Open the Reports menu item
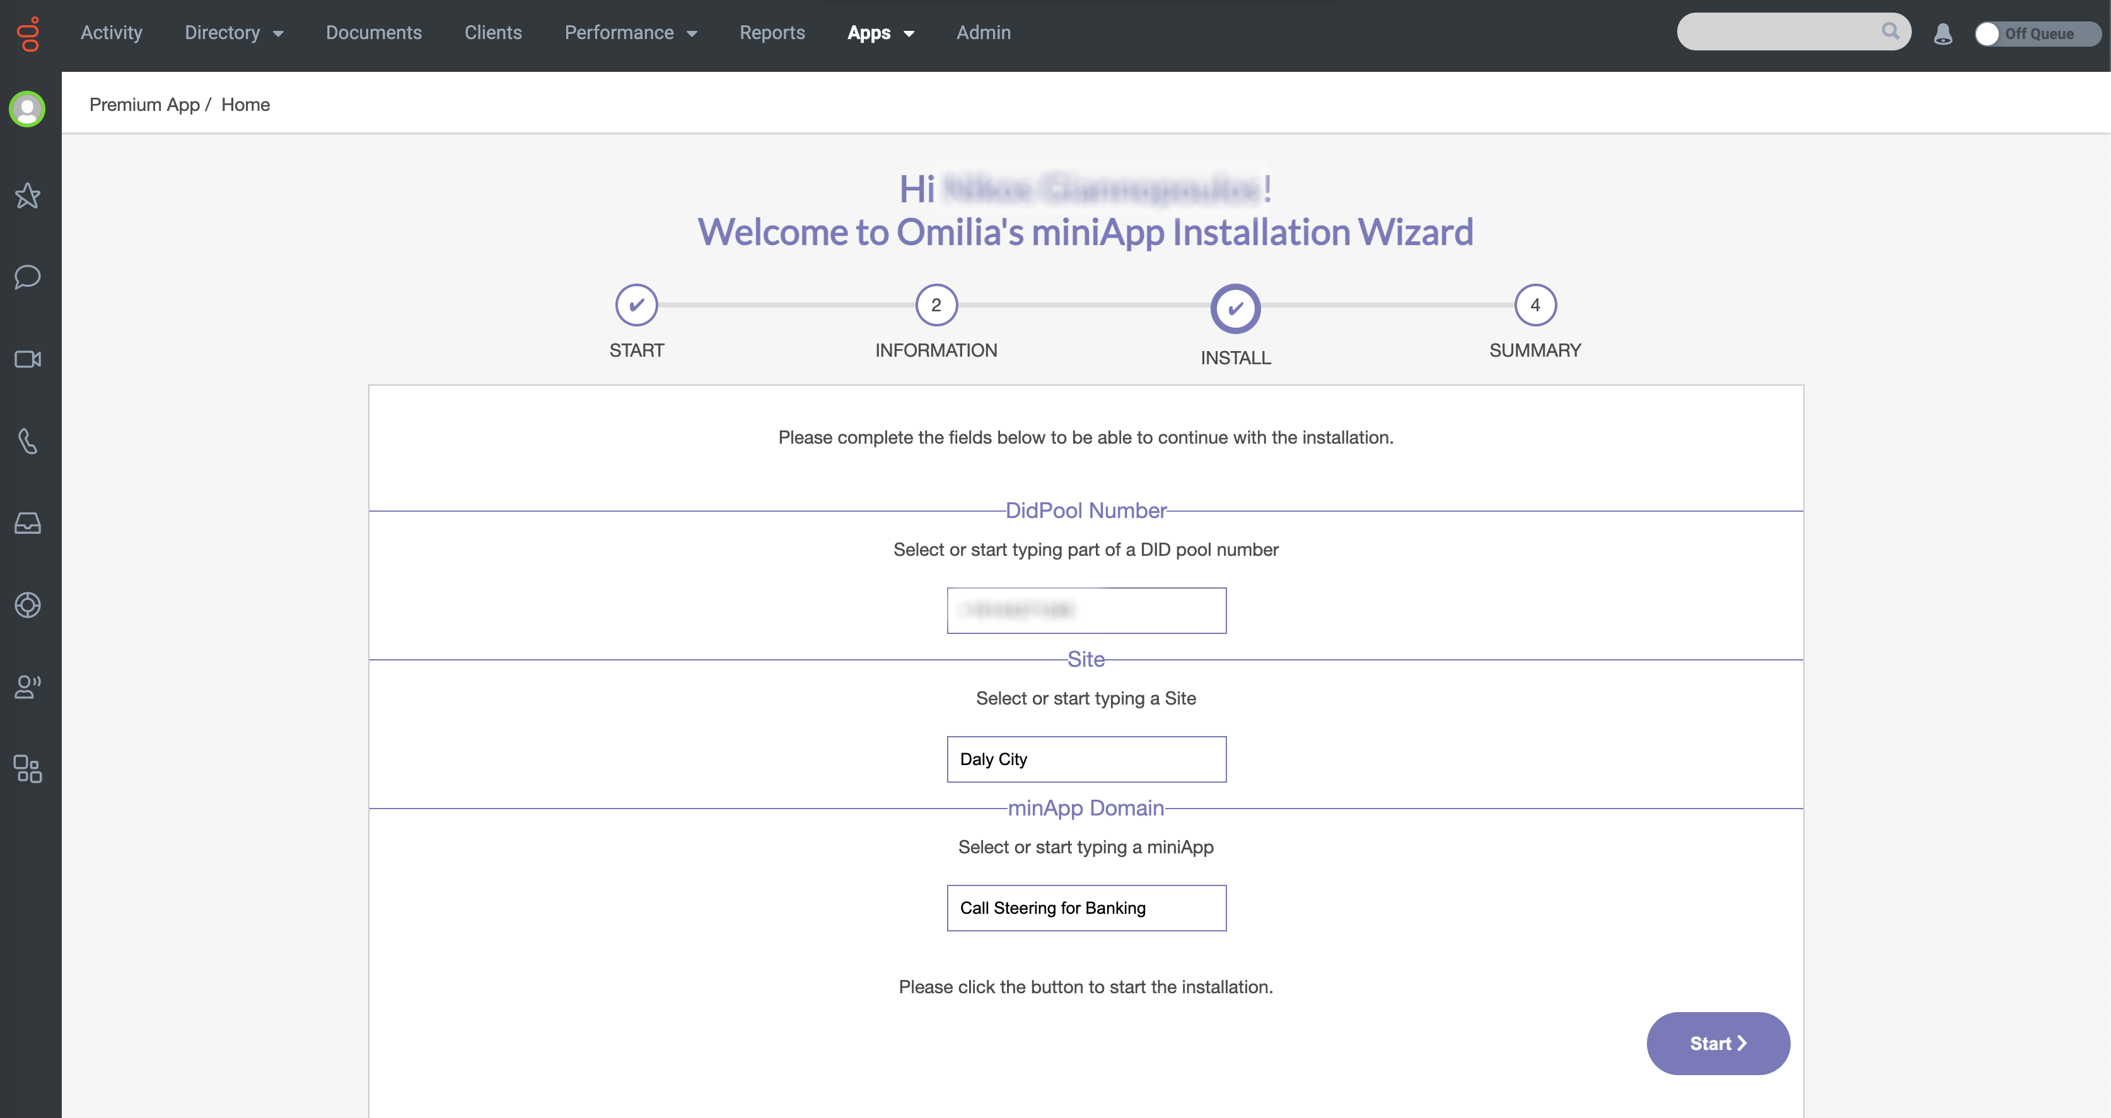The height and width of the screenshot is (1118, 2111). tap(772, 33)
